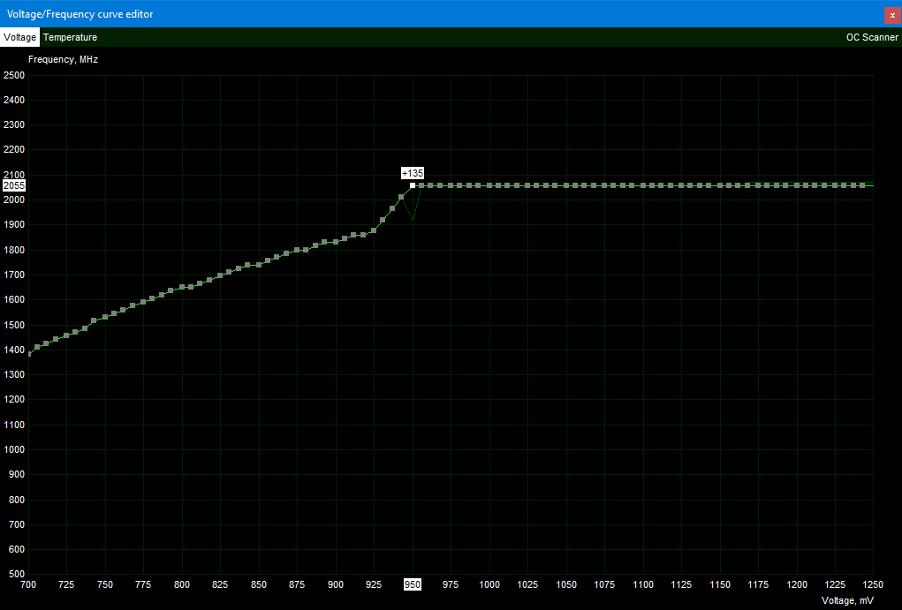Select the curve point on the 750 mV gridline
This screenshot has width=902, height=610.
tap(105, 317)
